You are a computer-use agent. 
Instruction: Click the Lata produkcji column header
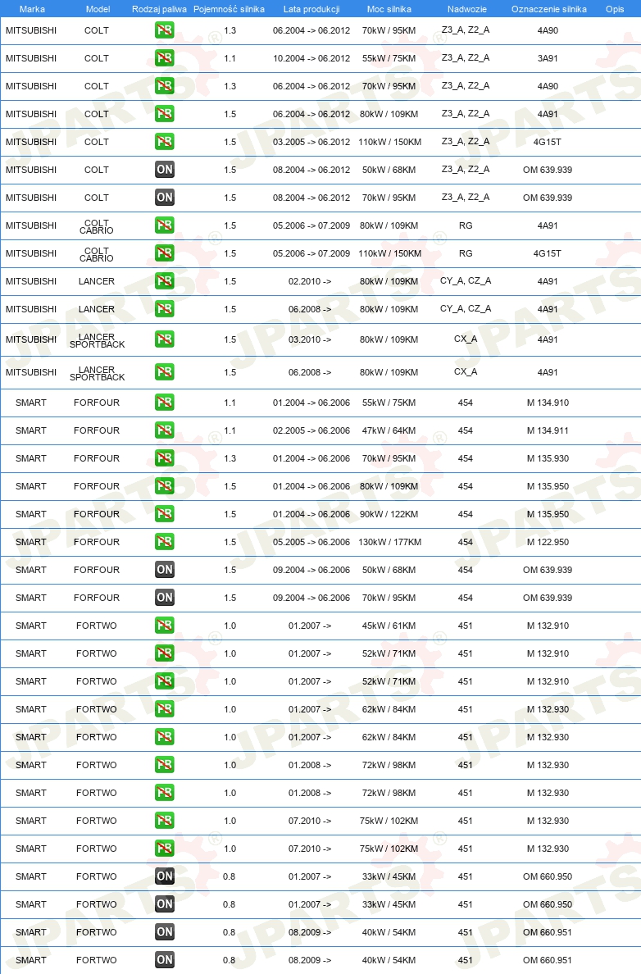[x=311, y=9]
